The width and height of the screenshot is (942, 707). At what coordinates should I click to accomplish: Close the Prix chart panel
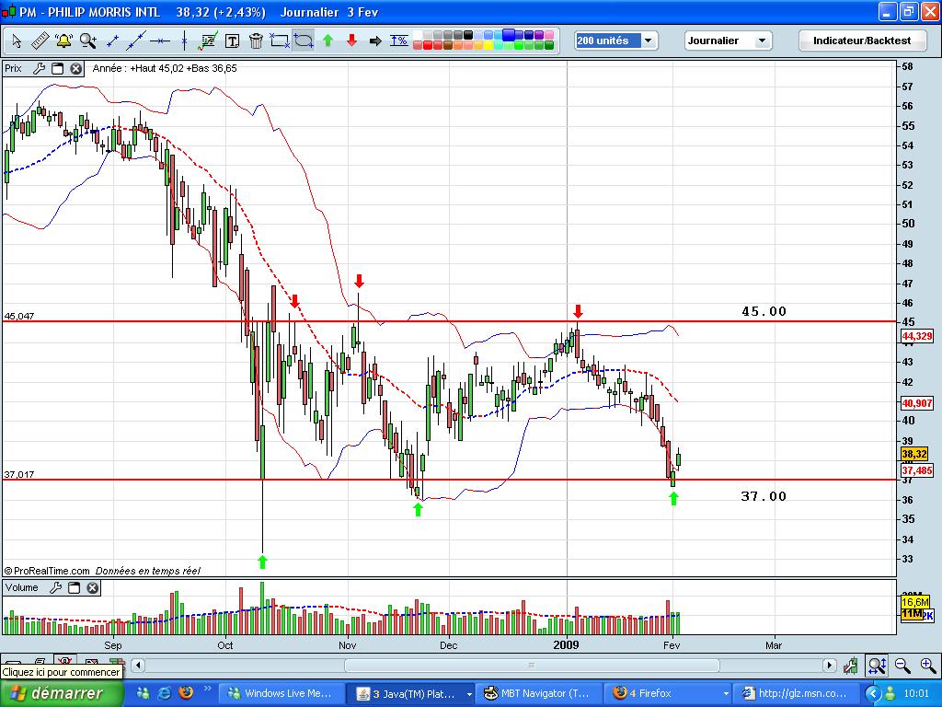(75, 68)
